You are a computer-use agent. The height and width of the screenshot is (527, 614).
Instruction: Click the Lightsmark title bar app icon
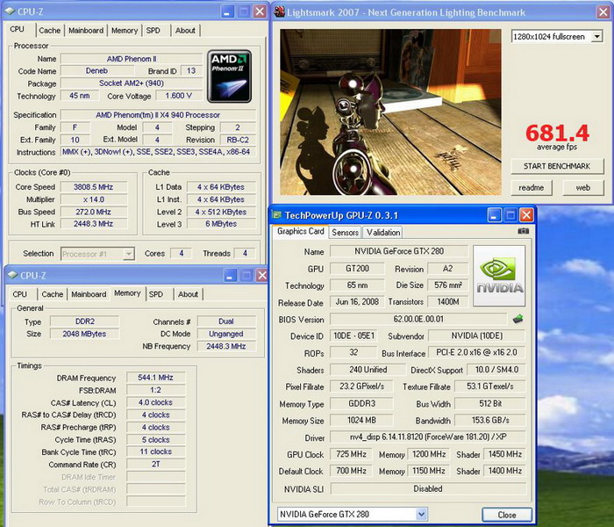point(280,11)
